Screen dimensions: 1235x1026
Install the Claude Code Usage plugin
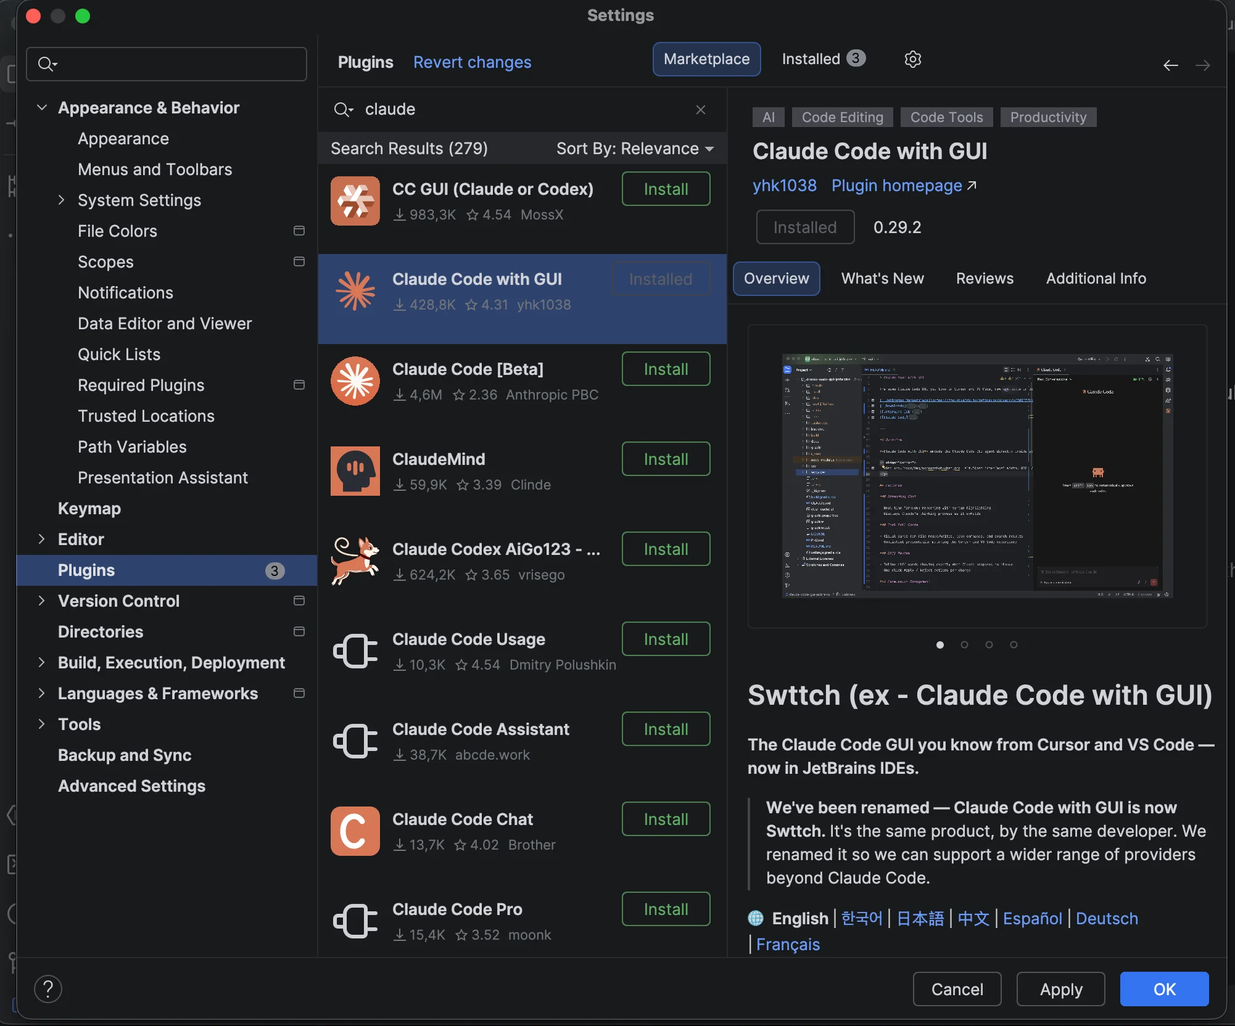point(666,639)
